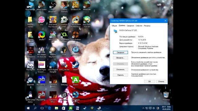Show hidden system tray icons
The height and width of the screenshot is (111, 198).
[x=143, y=108]
